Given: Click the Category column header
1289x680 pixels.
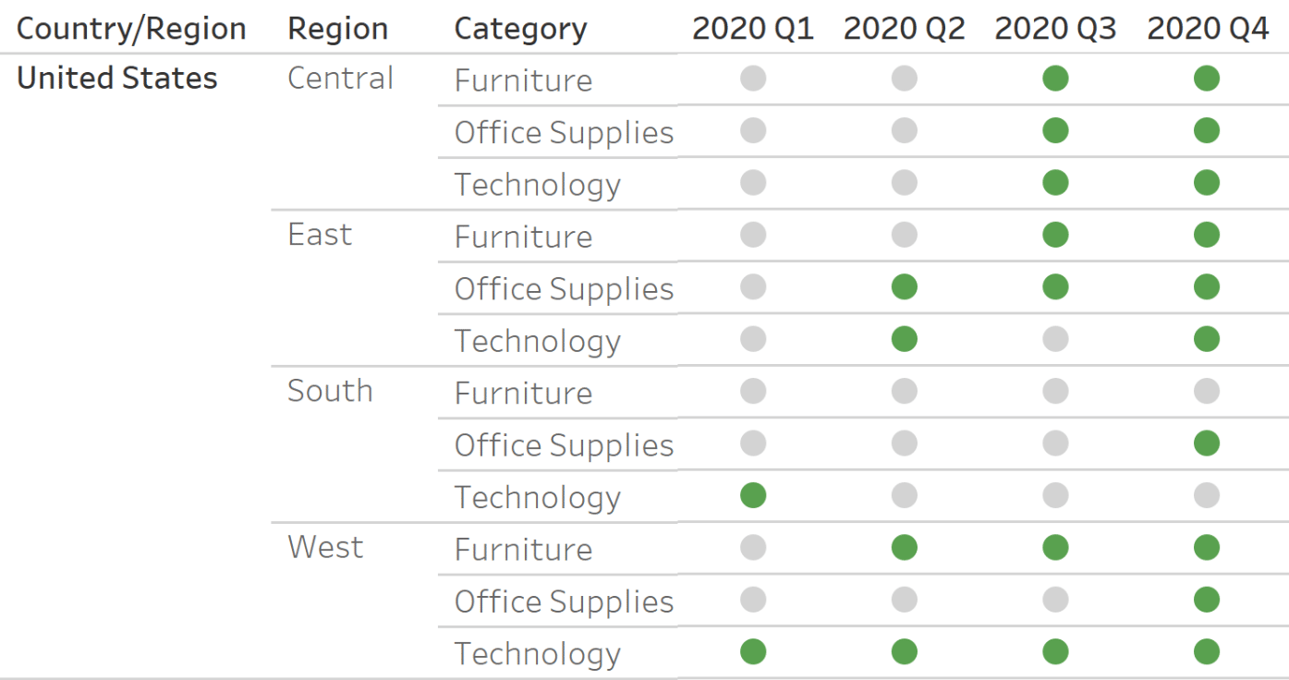Looking at the screenshot, I should point(520,30).
